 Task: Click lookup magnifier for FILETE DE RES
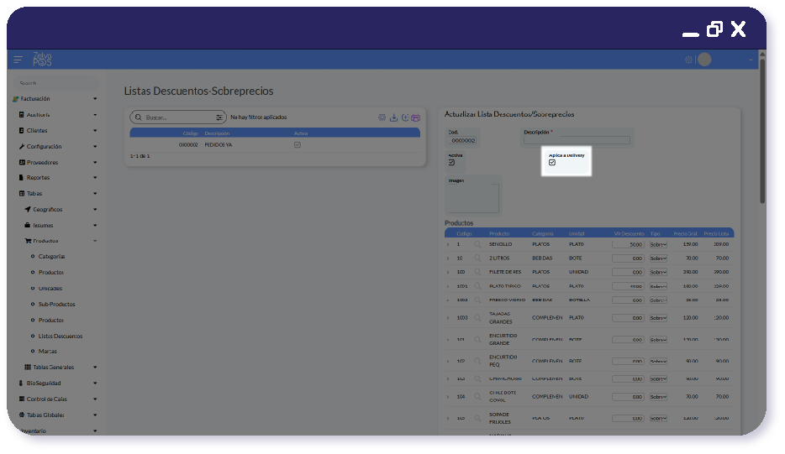click(x=477, y=272)
